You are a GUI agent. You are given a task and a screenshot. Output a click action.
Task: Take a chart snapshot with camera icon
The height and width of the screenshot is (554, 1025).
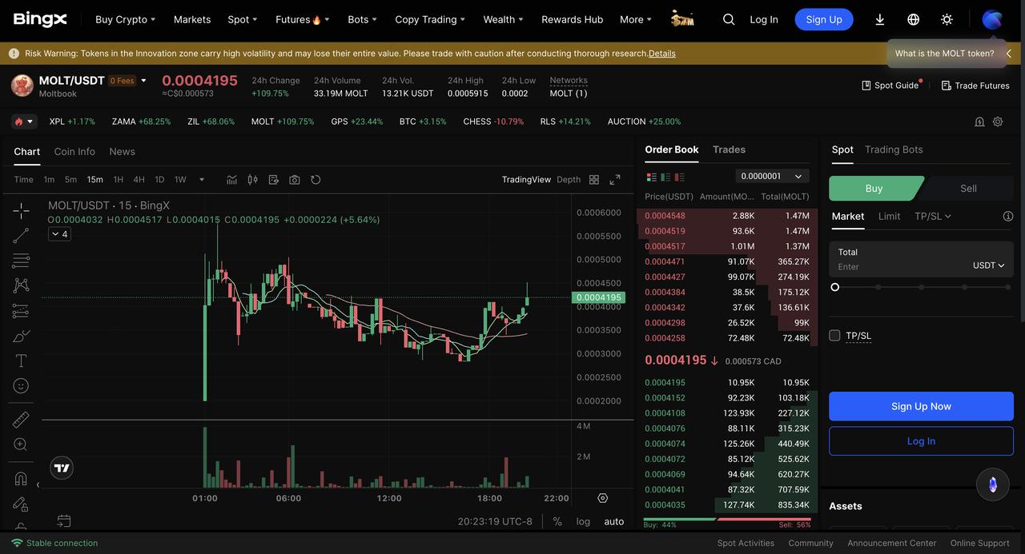(x=295, y=180)
